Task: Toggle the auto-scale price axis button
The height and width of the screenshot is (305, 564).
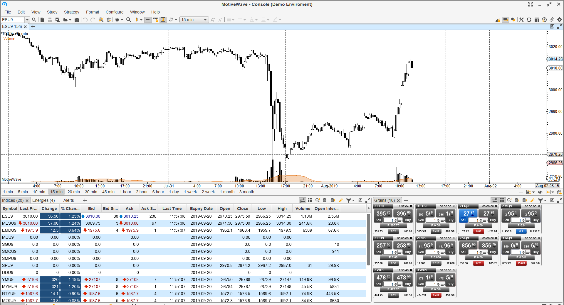Action: point(163,20)
